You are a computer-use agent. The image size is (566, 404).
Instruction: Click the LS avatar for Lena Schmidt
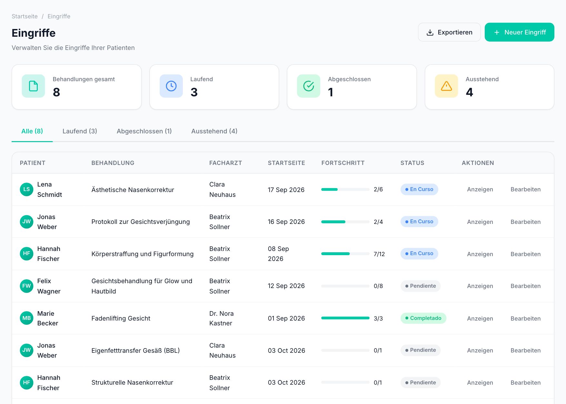(26, 189)
